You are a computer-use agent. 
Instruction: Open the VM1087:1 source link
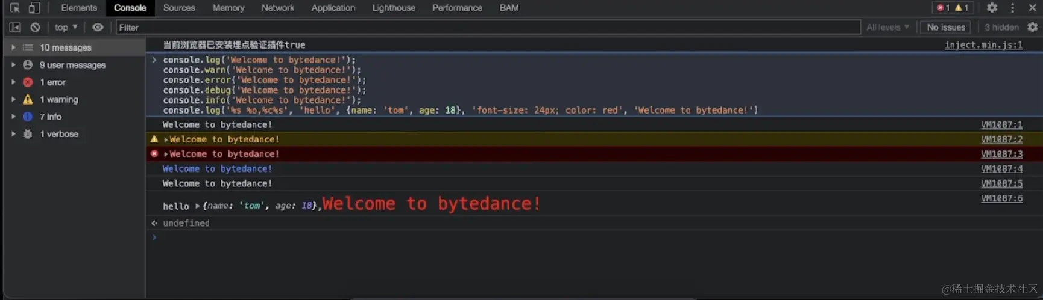coord(1001,125)
